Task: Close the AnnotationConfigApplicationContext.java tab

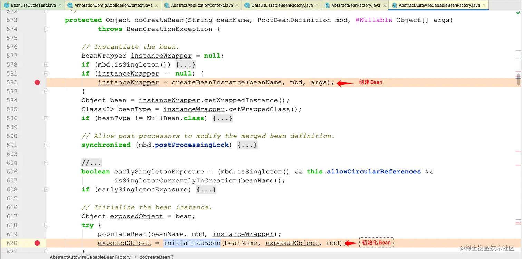Action: click(x=157, y=5)
